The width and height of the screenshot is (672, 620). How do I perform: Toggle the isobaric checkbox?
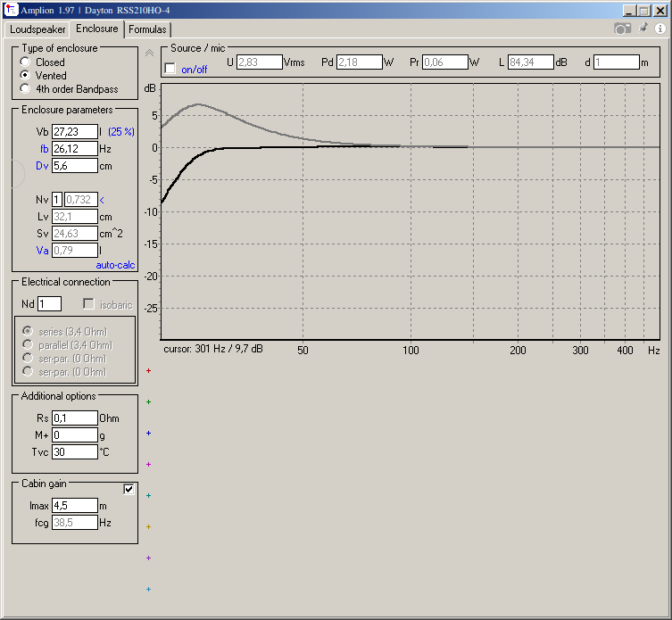88,304
